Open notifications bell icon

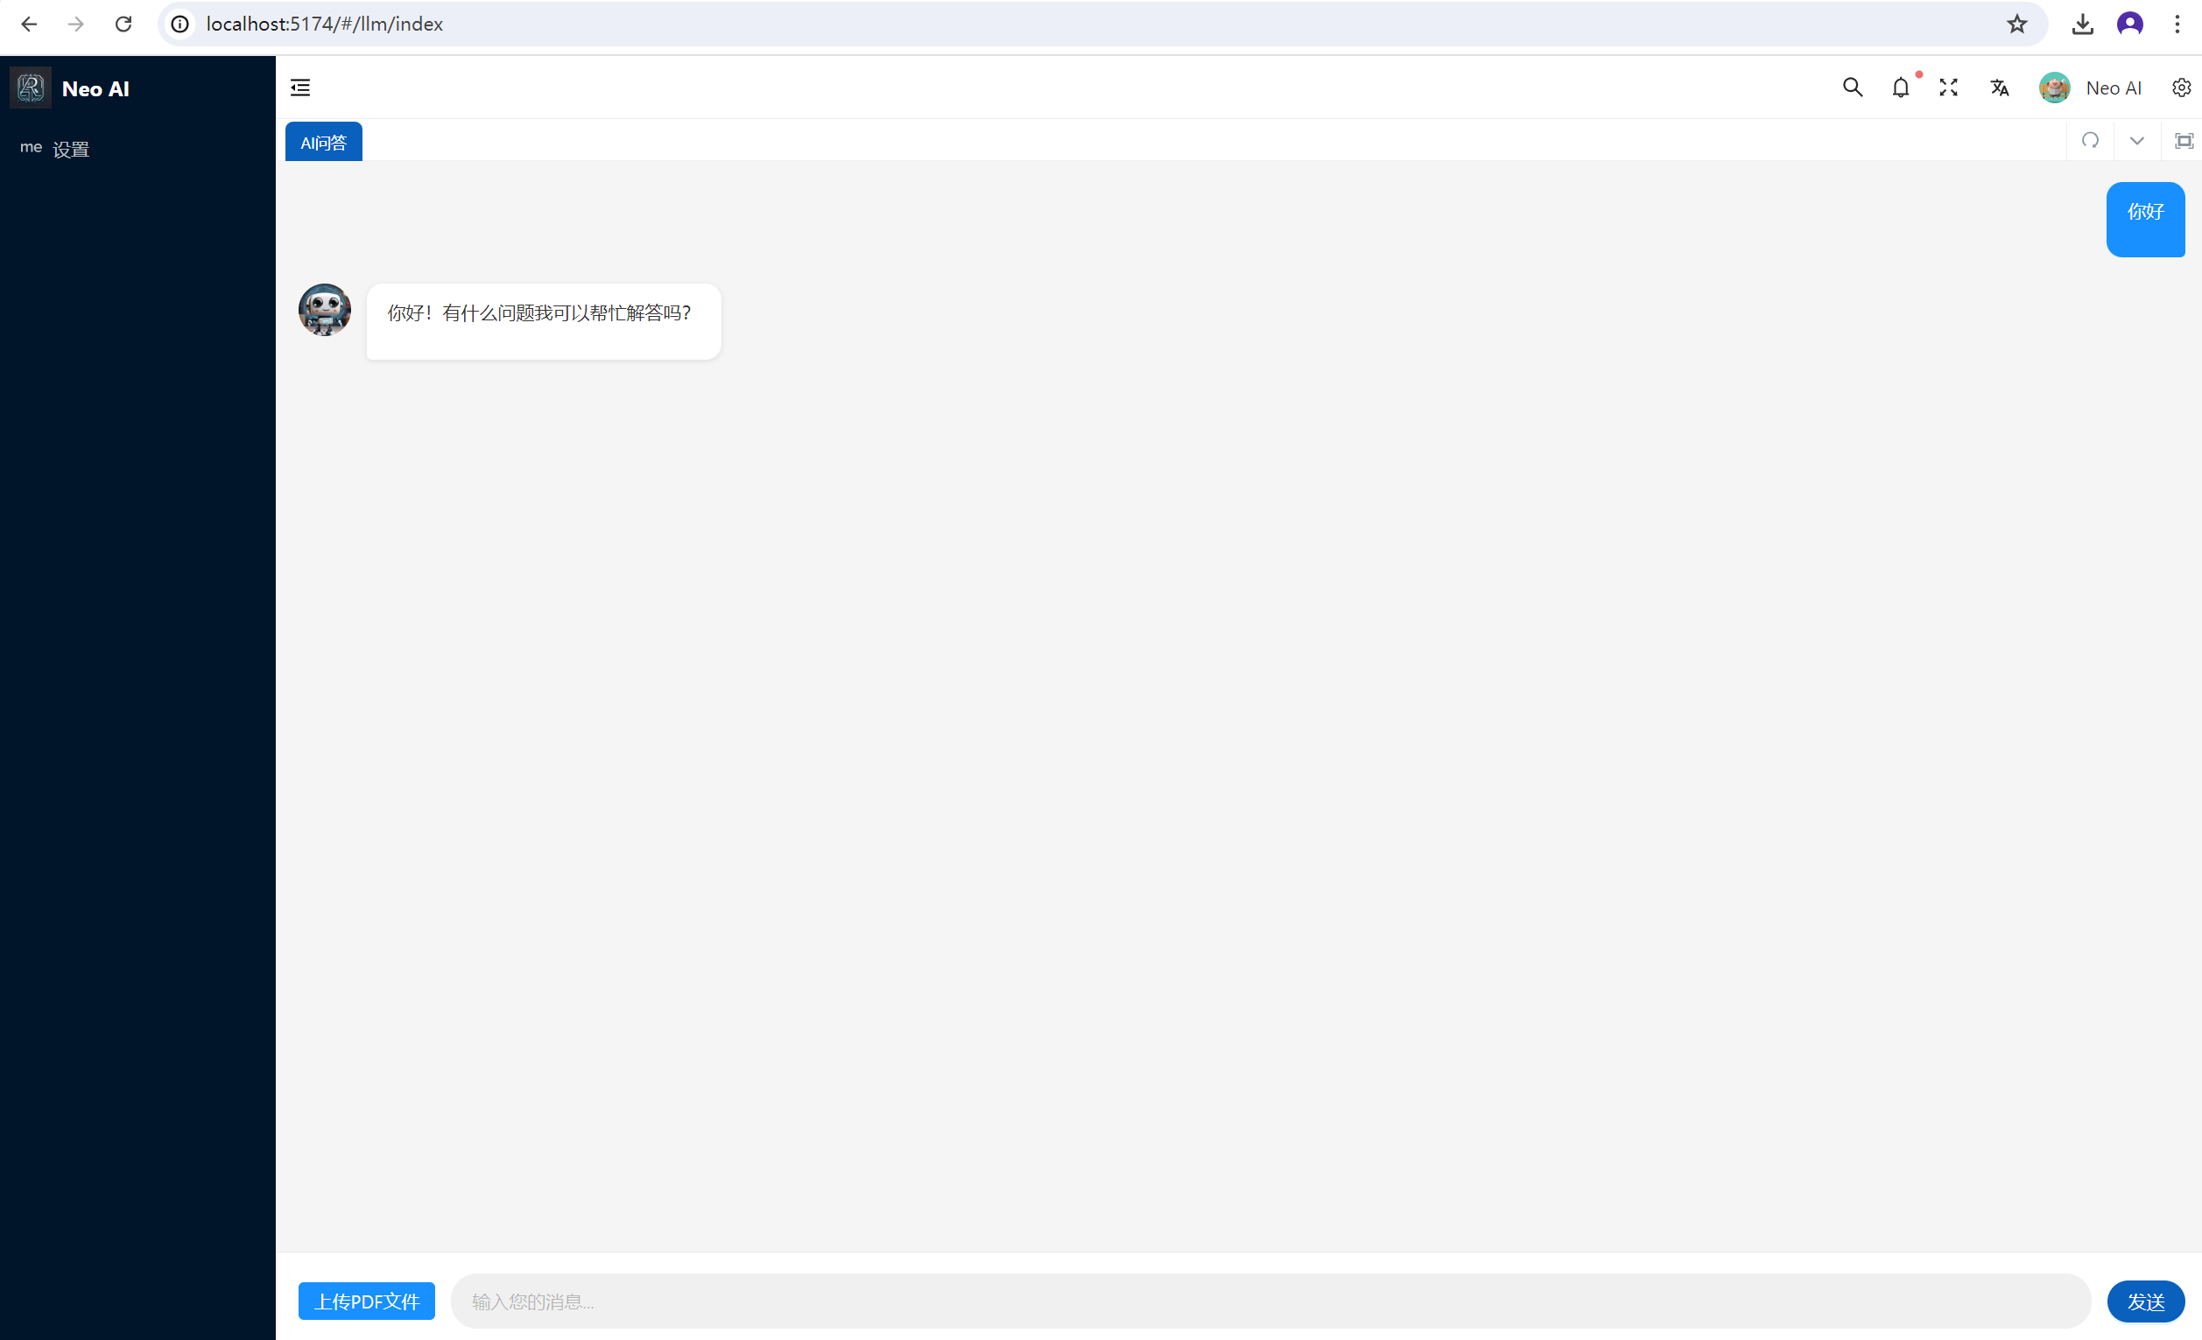[x=1900, y=88]
